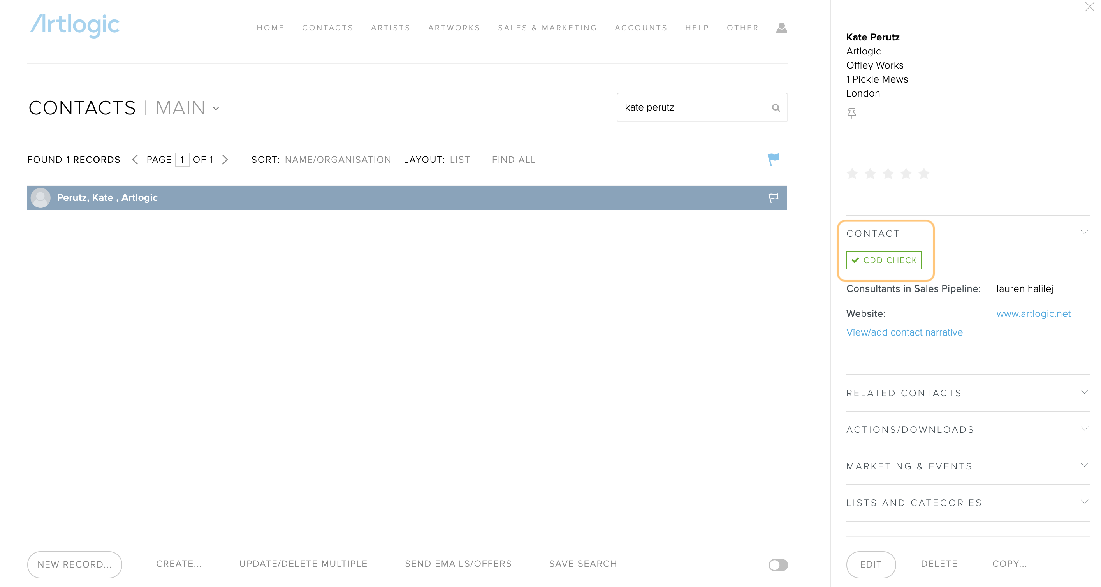This screenshot has width=1101, height=587.
Task: Open the CONTACTS menu
Action: [x=327, y=28]
